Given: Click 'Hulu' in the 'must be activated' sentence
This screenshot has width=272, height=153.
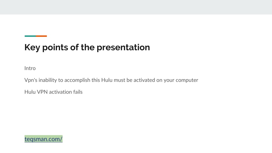Looking at the screenshot, I should 107,80.
